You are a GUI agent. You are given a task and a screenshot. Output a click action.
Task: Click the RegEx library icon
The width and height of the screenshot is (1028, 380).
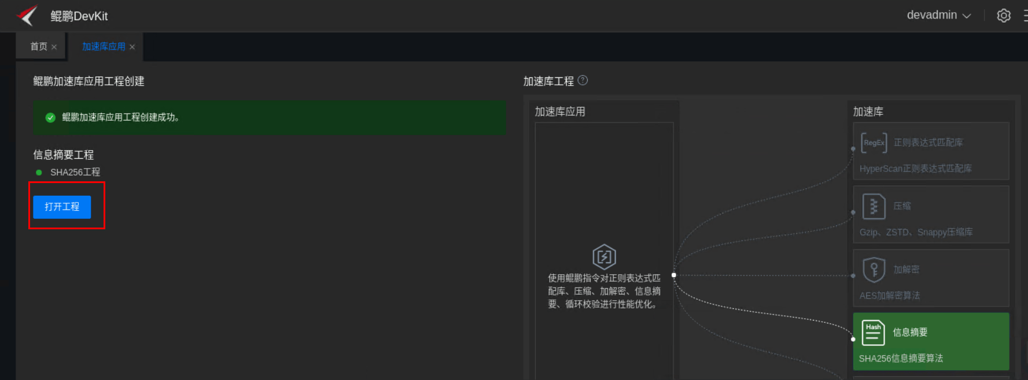(874, 142)
